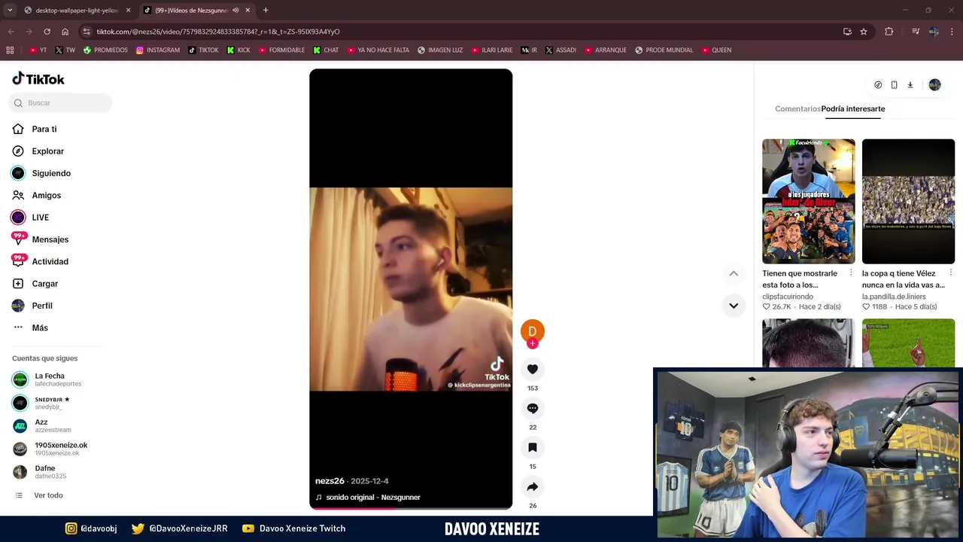Open a new browser tab
The width and height of the screenshot is (963, 542).
tap(266, 11)
